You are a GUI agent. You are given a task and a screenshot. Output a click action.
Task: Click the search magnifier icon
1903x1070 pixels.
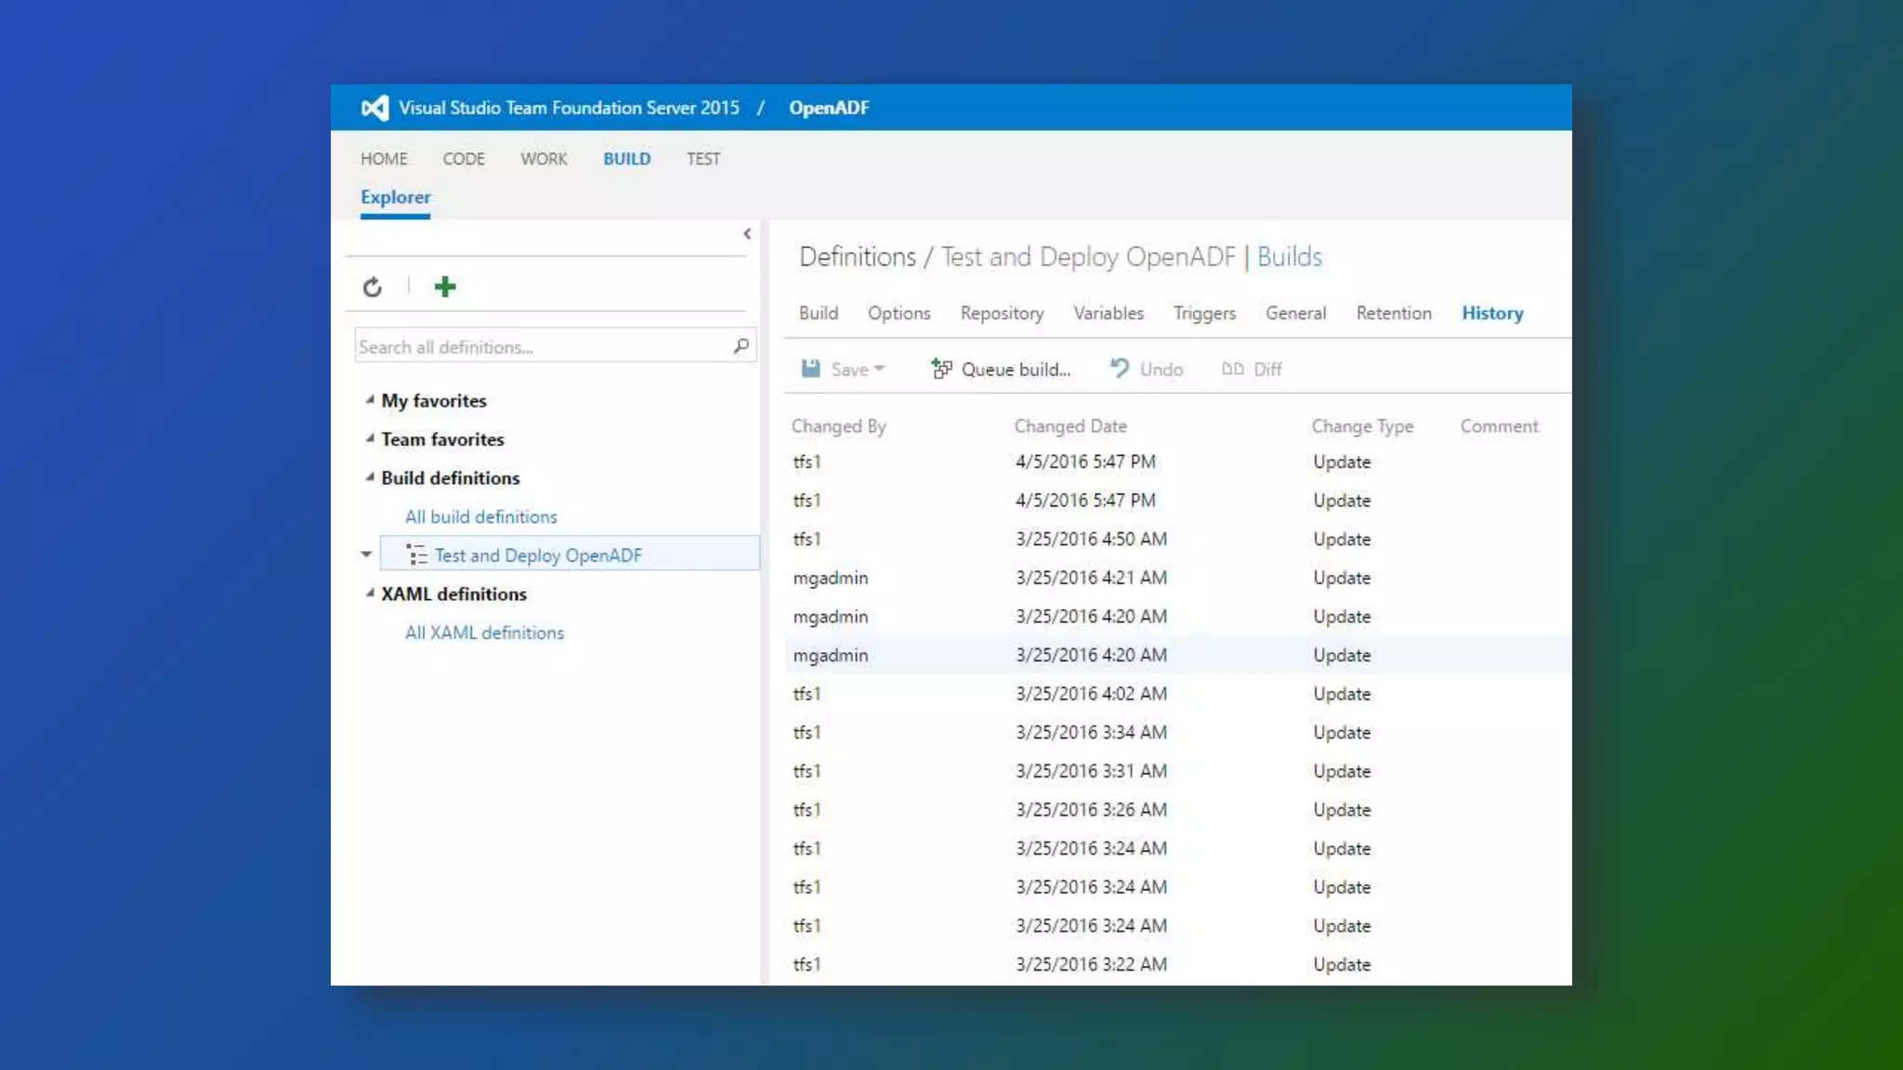(741, 346)
